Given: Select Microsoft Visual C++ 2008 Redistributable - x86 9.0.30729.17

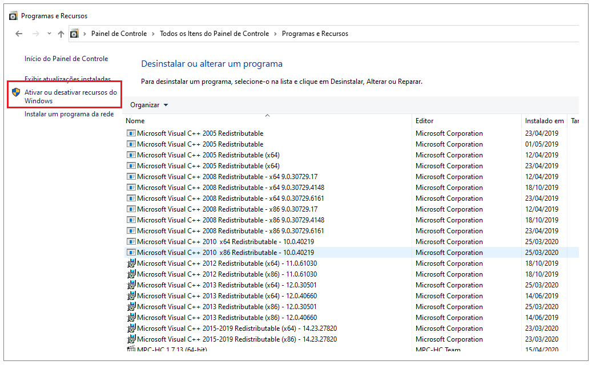Looking at the screenshot, I should coord(227,209).
